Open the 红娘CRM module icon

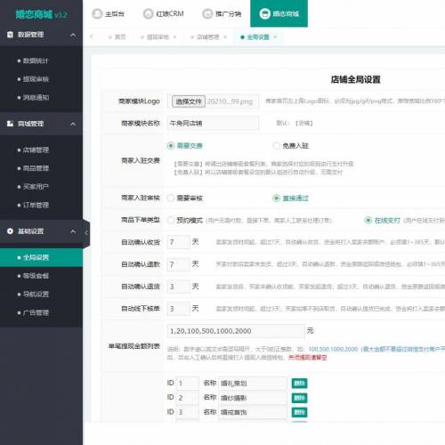(148, 13)
